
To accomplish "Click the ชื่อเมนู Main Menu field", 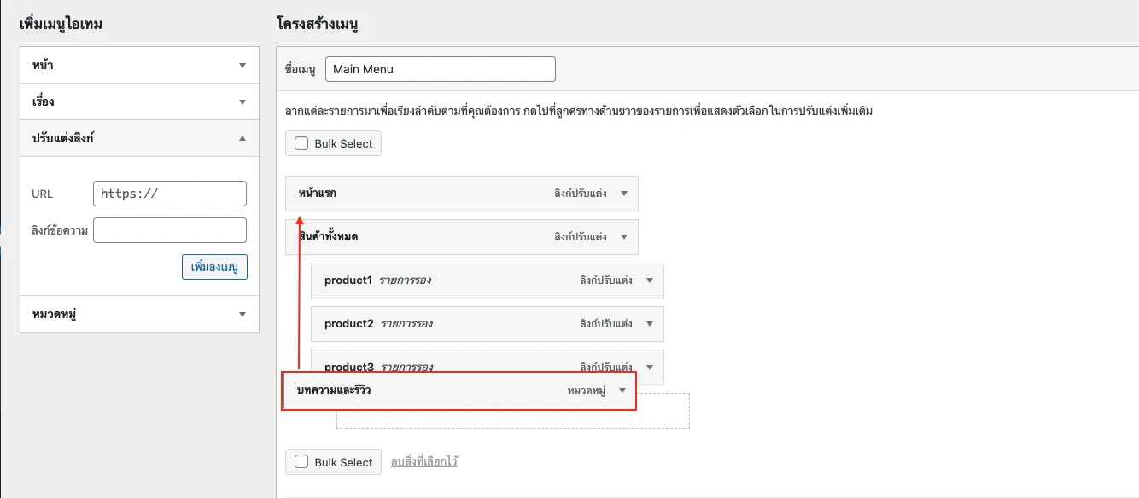I will 441,69.
